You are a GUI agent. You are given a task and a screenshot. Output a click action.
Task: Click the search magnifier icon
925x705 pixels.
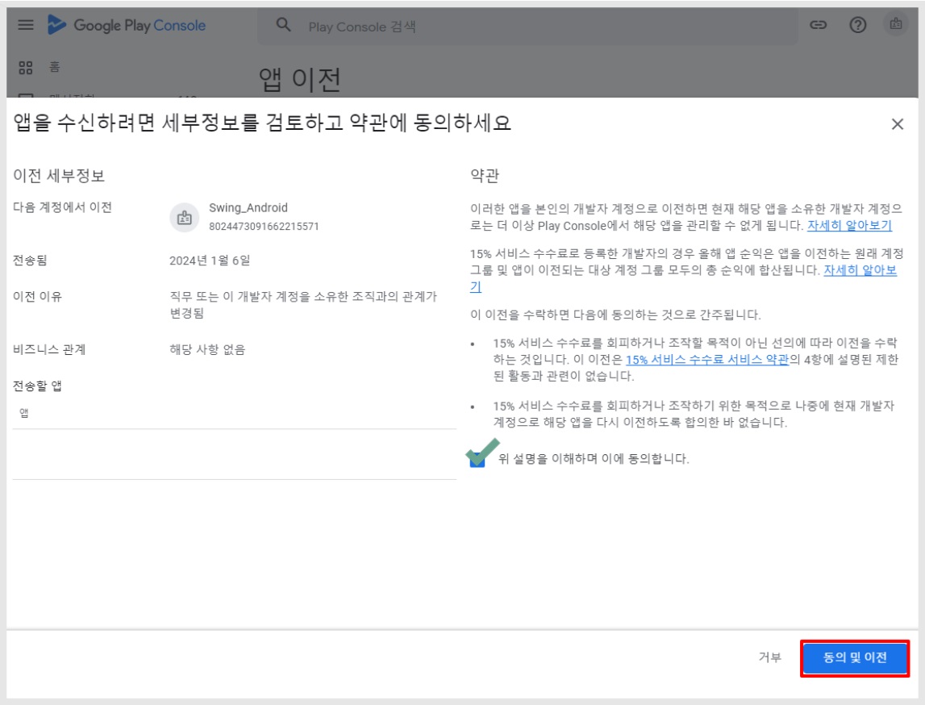pyautogui.click(x=284, y=25)
